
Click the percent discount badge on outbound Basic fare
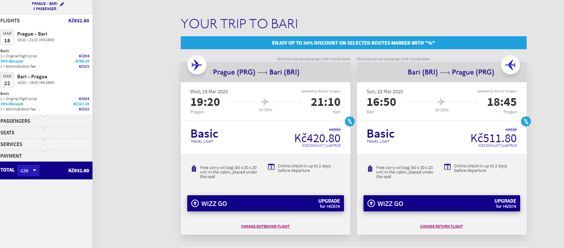(349, 121)
